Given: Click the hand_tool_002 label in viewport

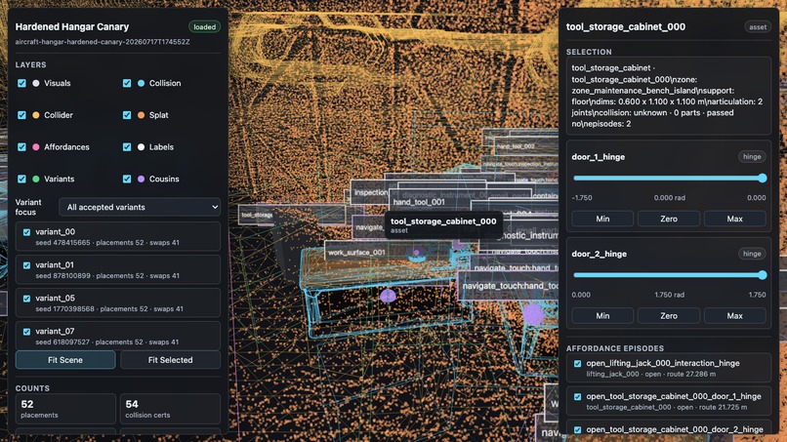Looking at the screenshot, I should tap(516, 146).
